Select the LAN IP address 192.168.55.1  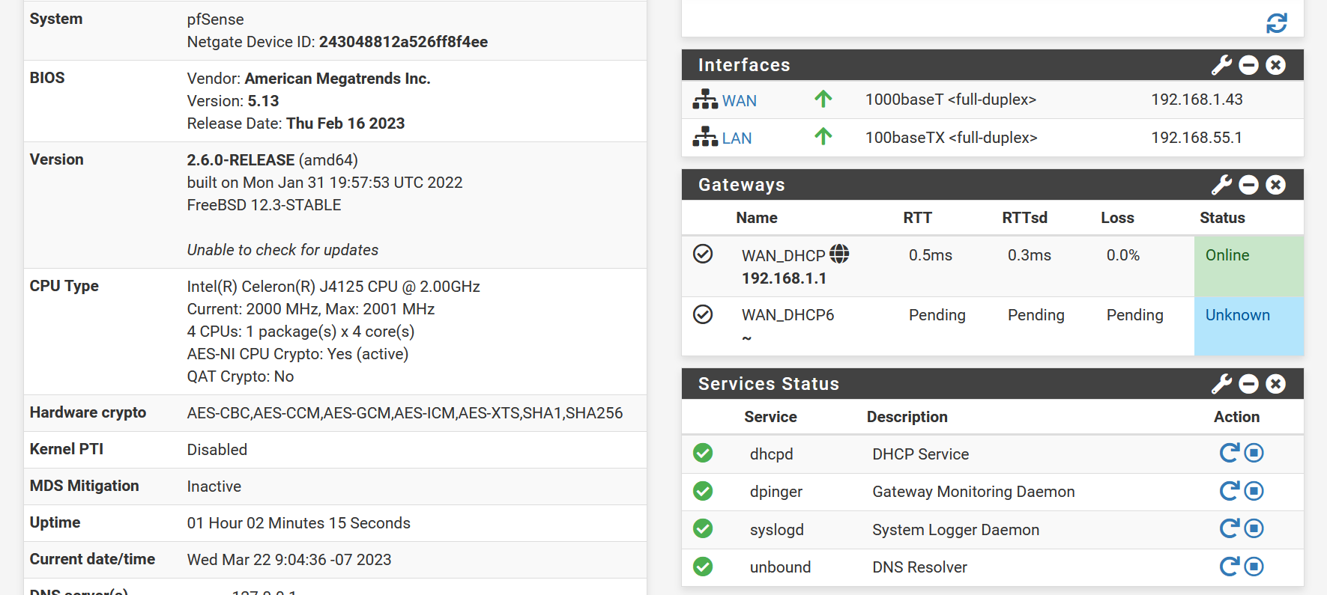(1197, 138)
